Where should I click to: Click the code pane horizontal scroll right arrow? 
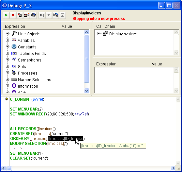[x=173, y=168]
